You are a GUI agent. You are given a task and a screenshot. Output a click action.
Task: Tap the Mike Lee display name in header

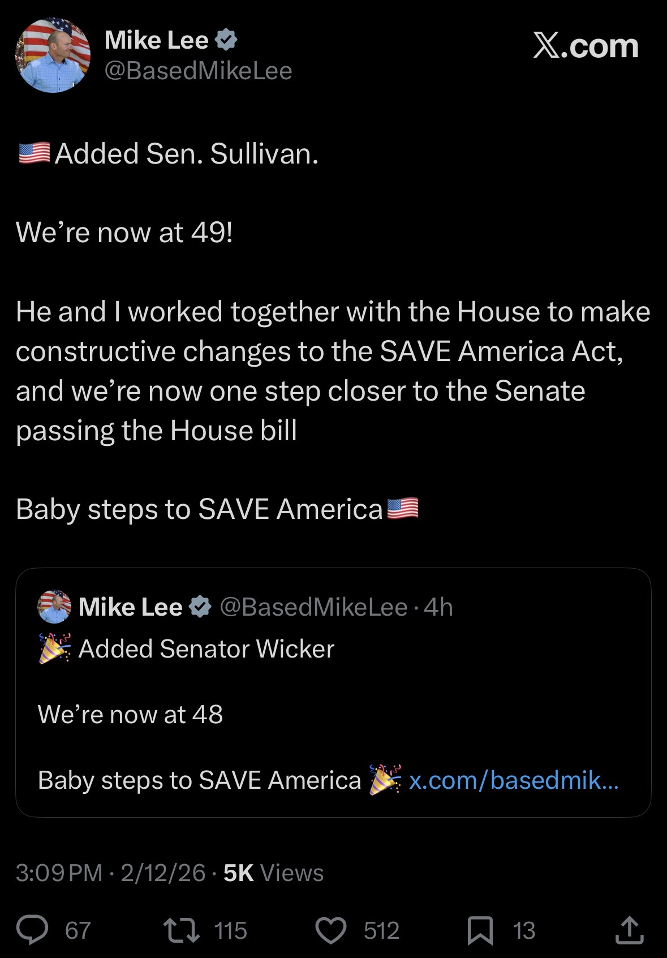(157, 40)
